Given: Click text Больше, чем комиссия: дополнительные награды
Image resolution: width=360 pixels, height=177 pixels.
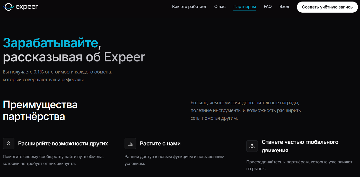Looking at the screenshot, I should [x=245, y=103].
